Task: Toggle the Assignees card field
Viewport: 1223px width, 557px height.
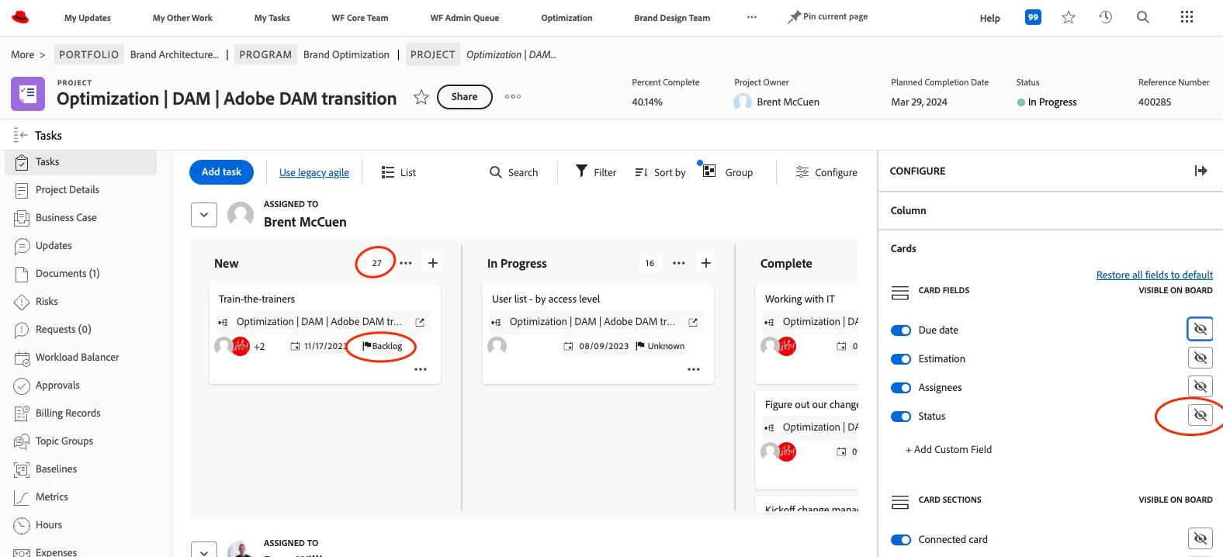Action: click(901, 388)
